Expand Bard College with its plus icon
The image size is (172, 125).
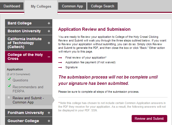49,23
